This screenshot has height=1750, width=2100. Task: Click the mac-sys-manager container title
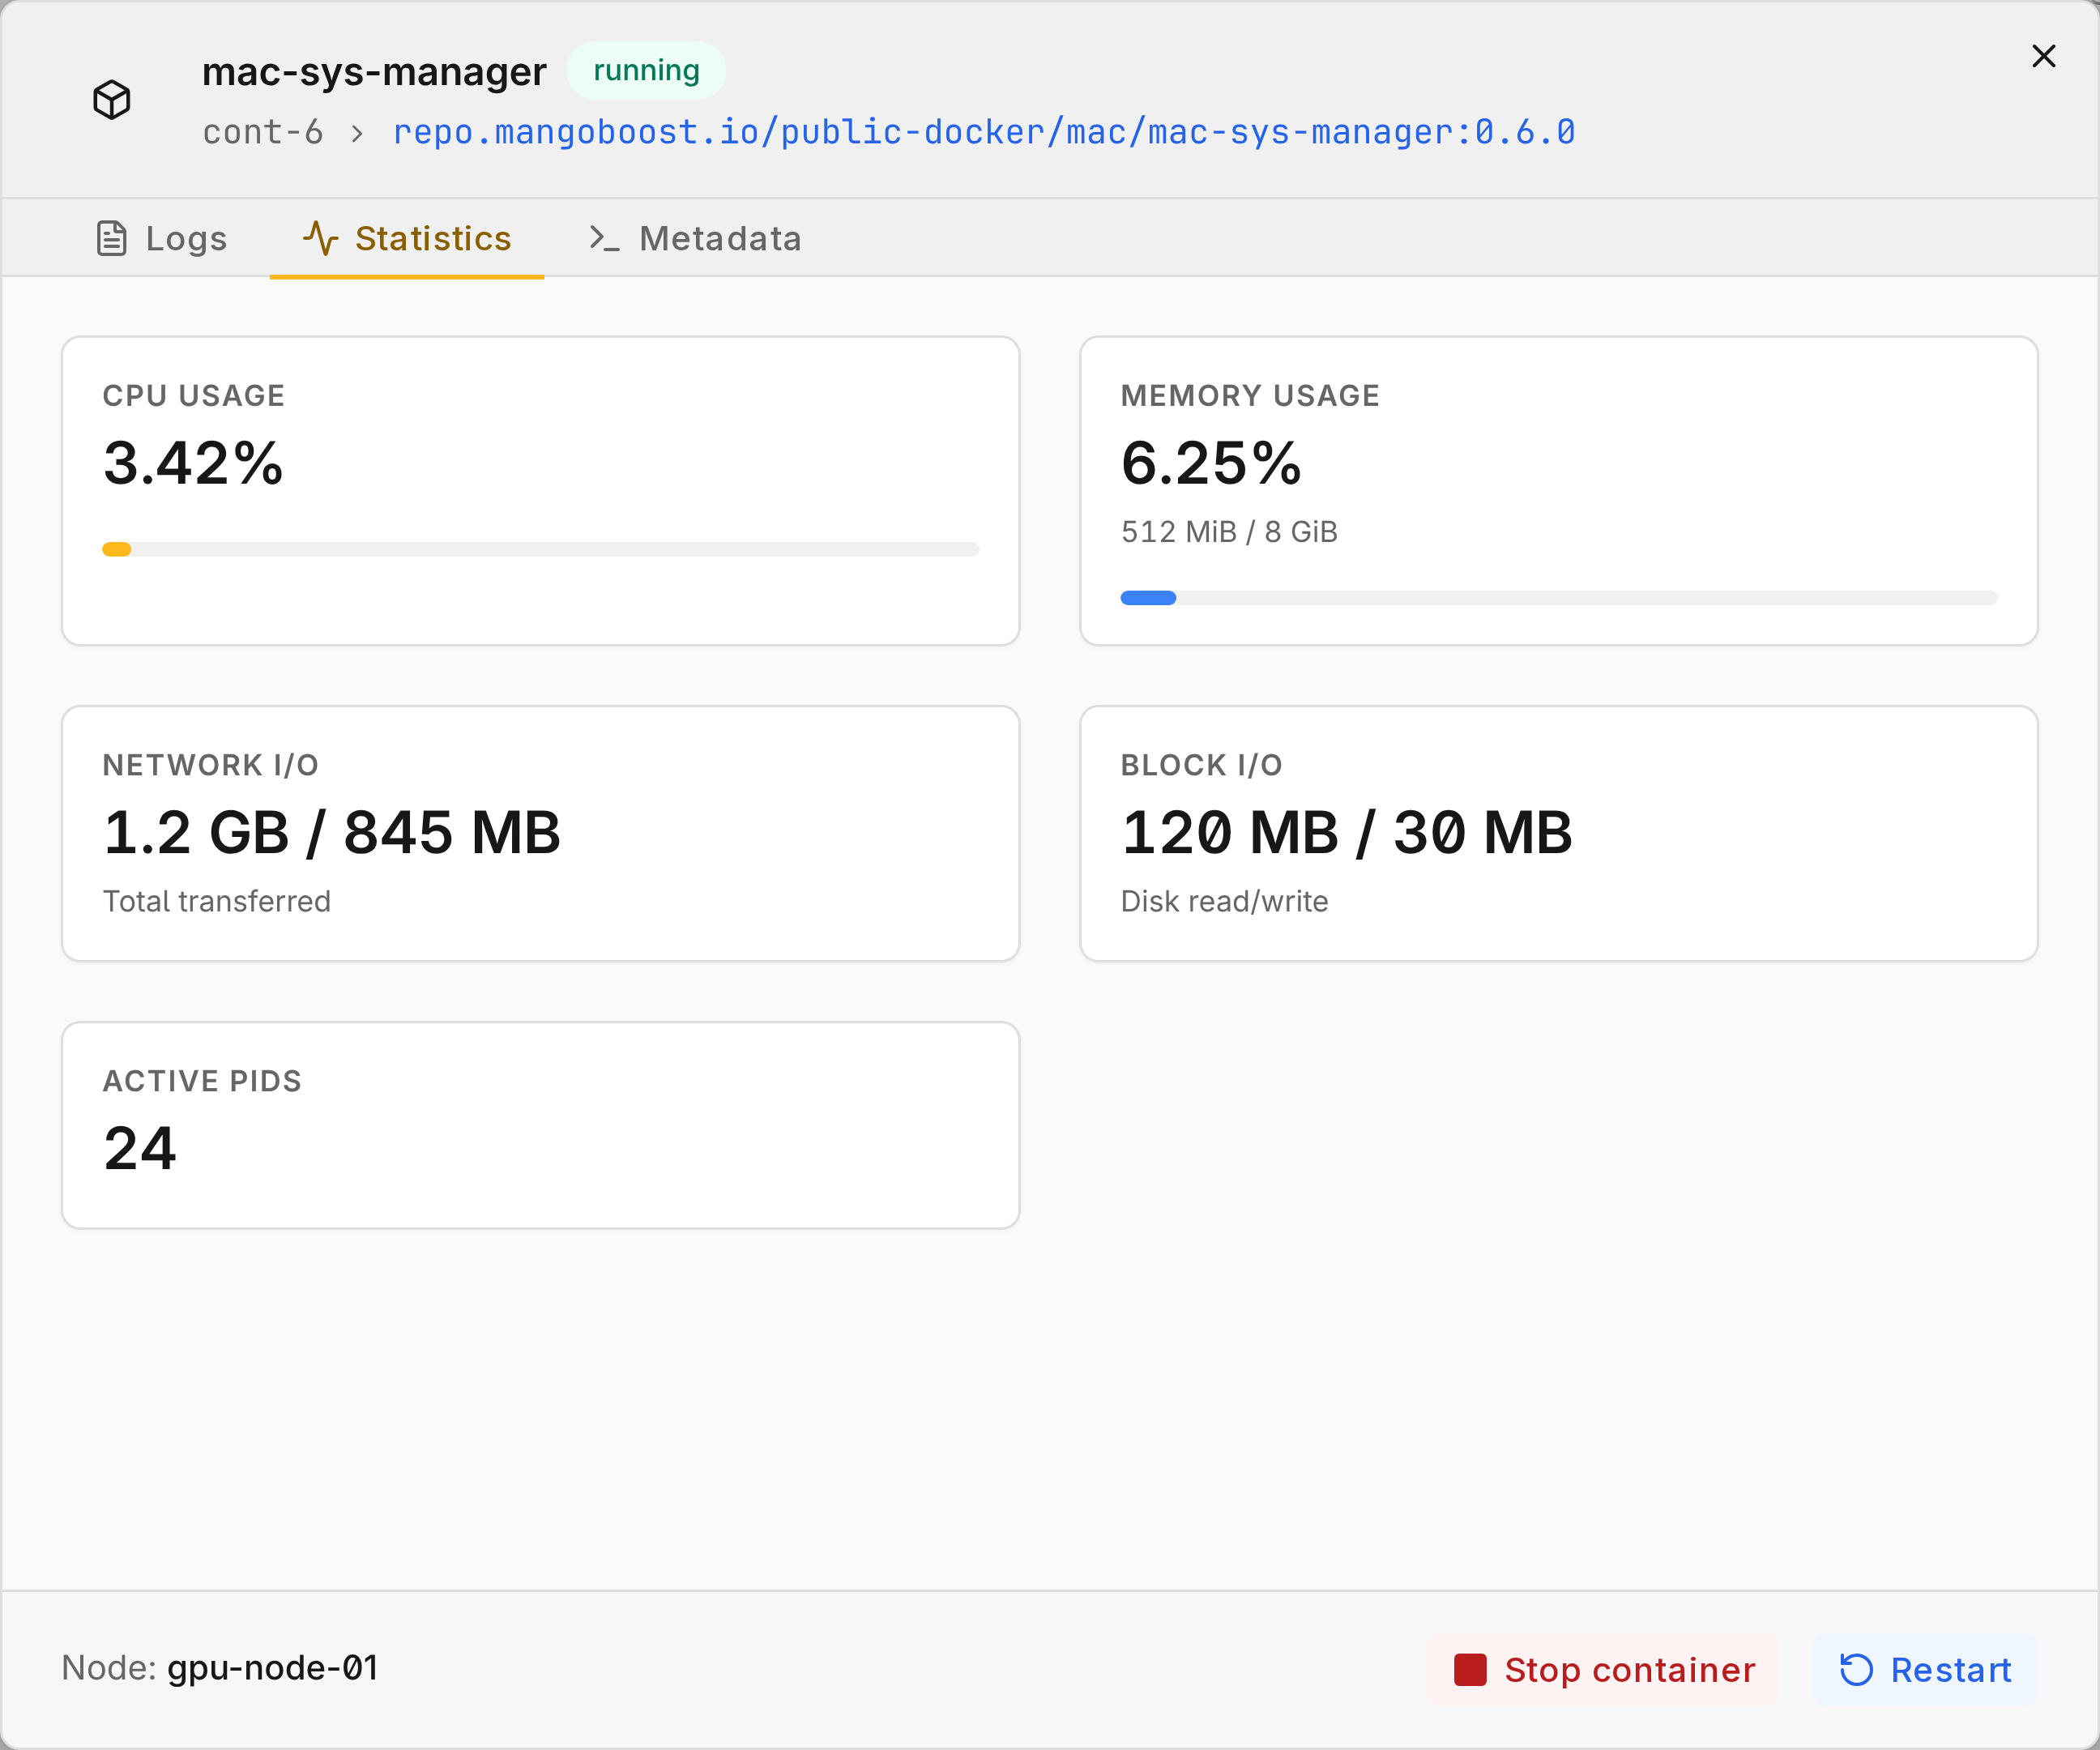point(374,71)
